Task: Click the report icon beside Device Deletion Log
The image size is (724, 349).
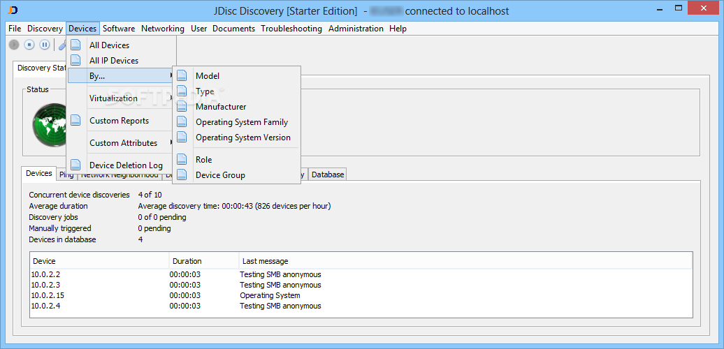Action: 75,165
